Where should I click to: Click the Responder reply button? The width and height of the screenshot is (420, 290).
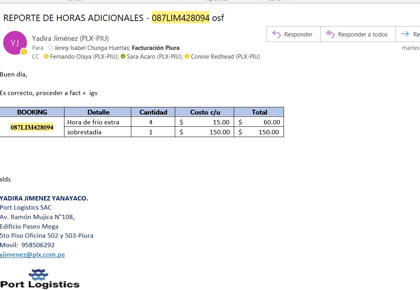(x=293, y=34)
